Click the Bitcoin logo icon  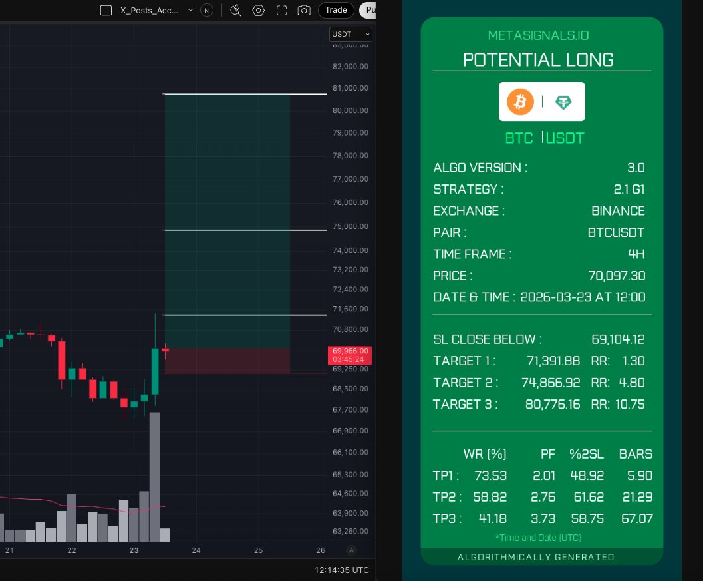click(x=520, y=101)
